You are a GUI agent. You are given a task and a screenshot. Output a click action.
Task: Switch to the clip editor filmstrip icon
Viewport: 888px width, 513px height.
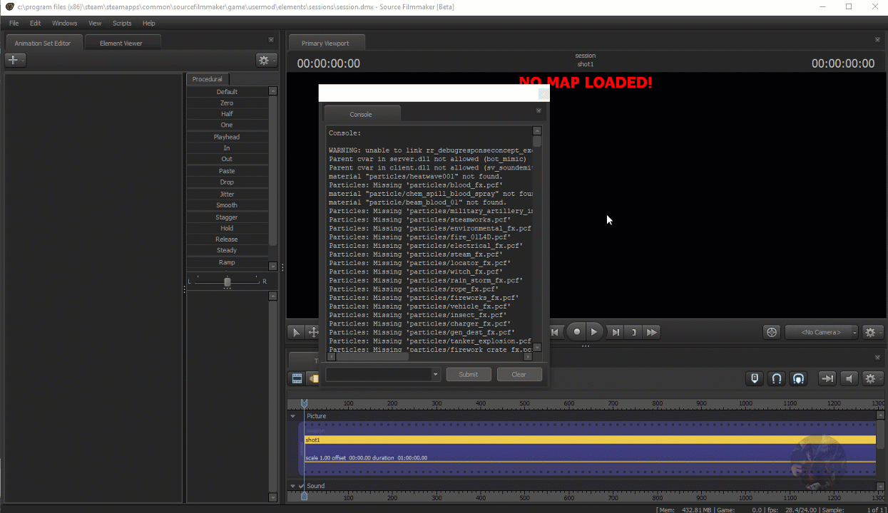tap(297, 378)
